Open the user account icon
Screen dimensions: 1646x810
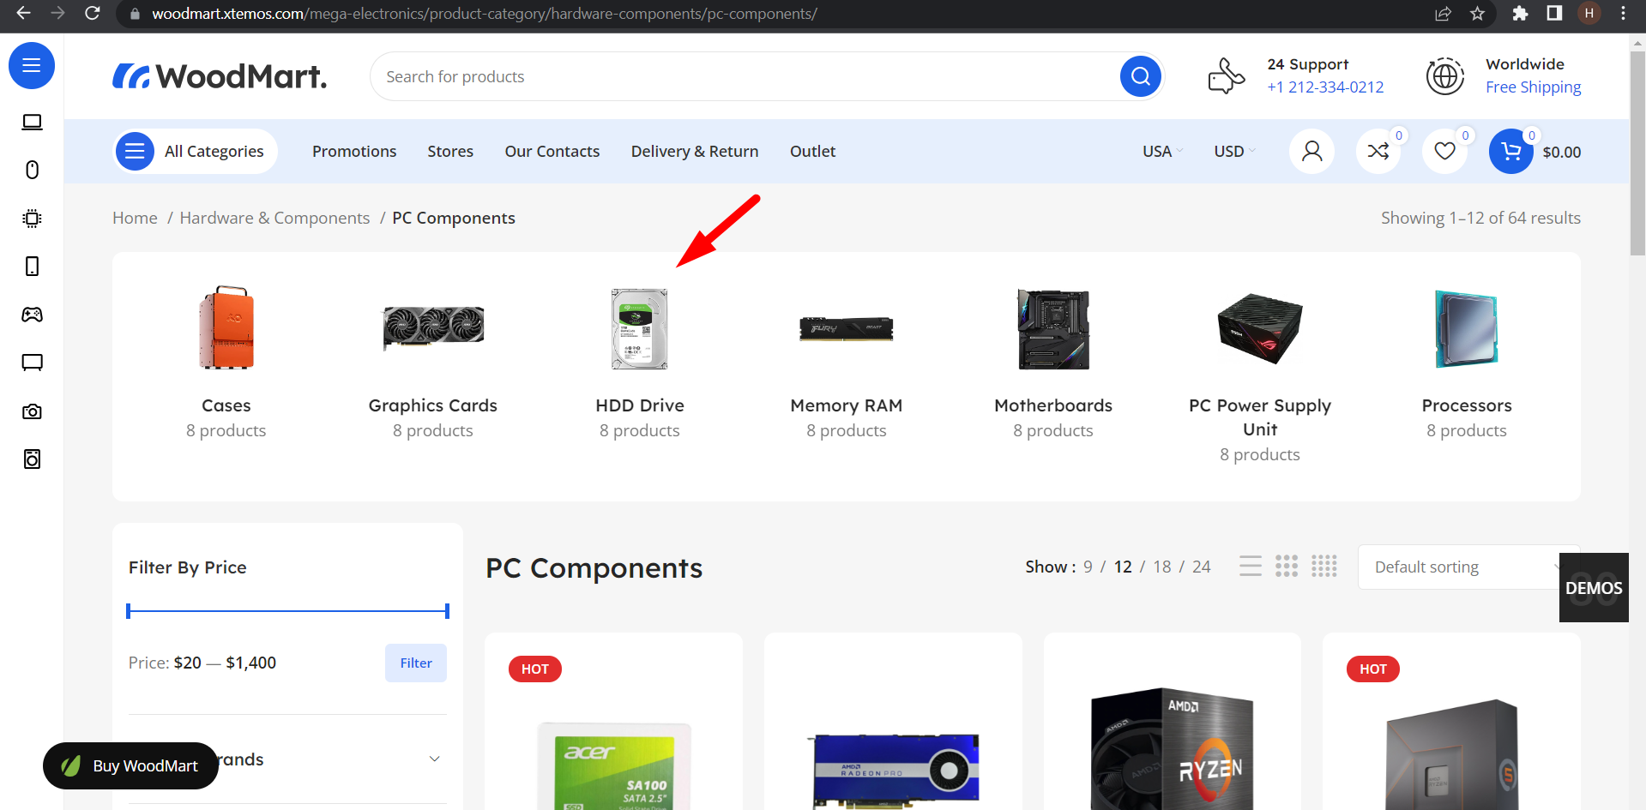point(1311,152)
